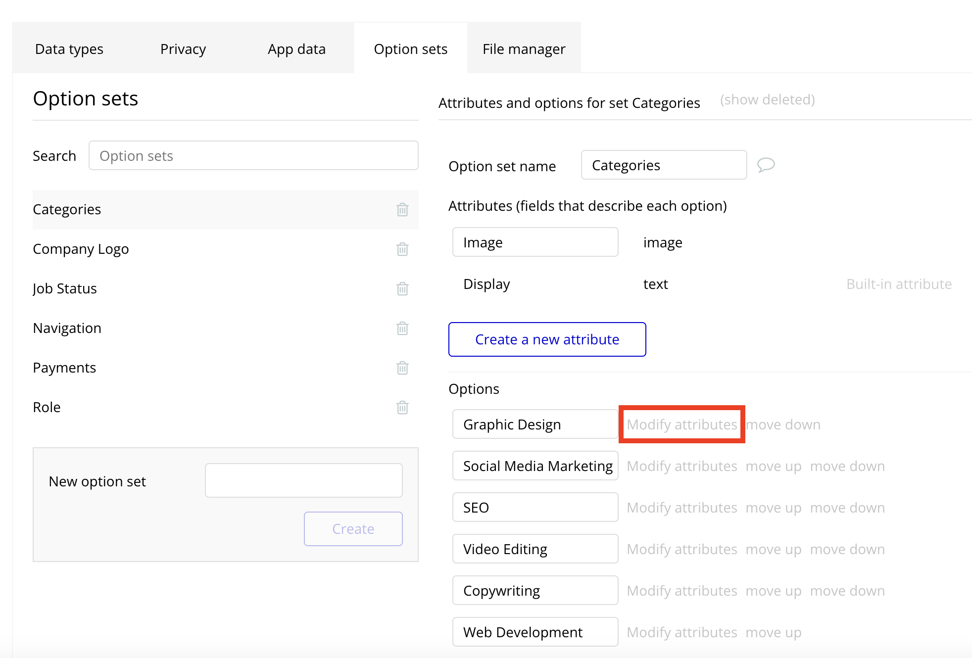The height and width of the screenshot is (658, 972).
Task: Move Video Editing option down
Action: coord(847,549)
